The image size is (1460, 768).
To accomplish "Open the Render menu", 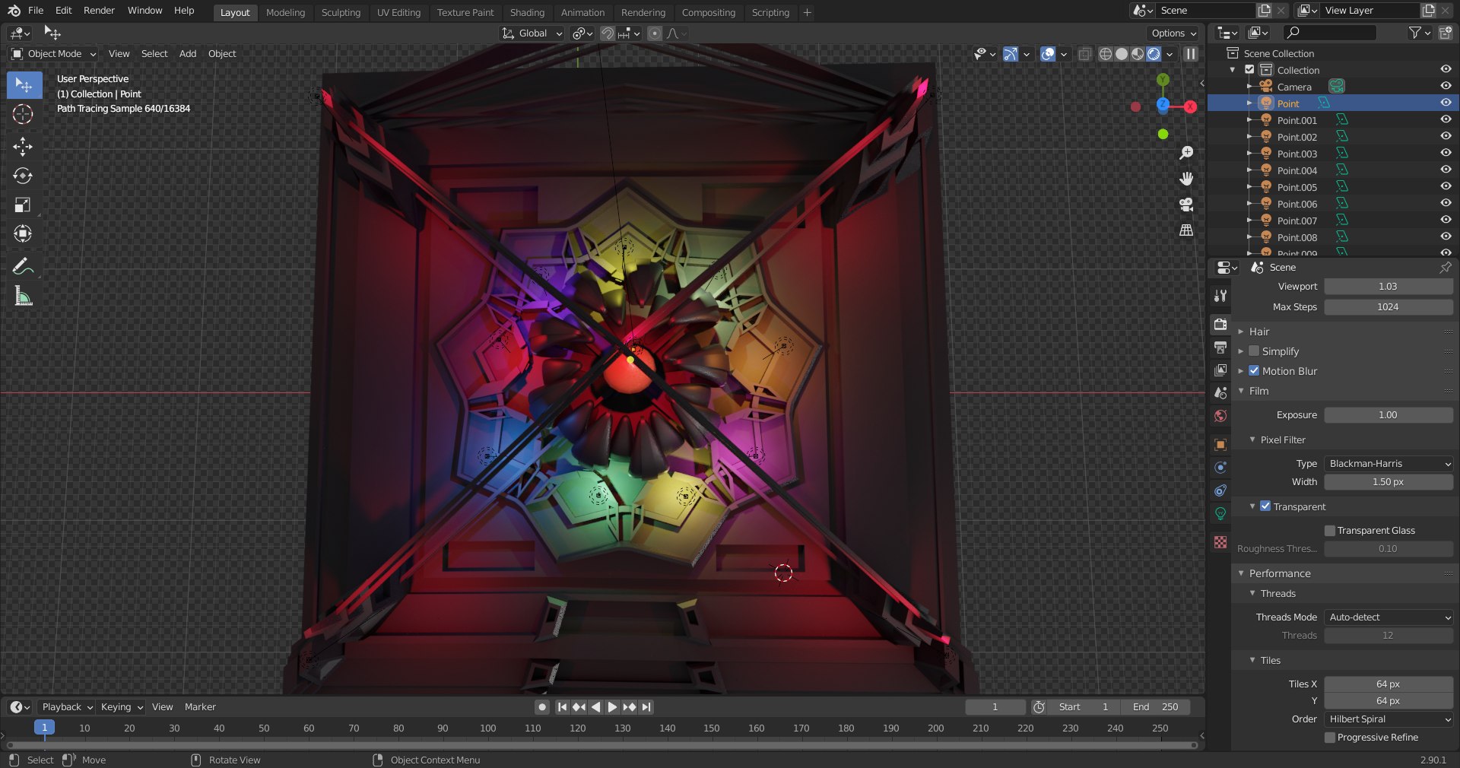I will [99, 11].
